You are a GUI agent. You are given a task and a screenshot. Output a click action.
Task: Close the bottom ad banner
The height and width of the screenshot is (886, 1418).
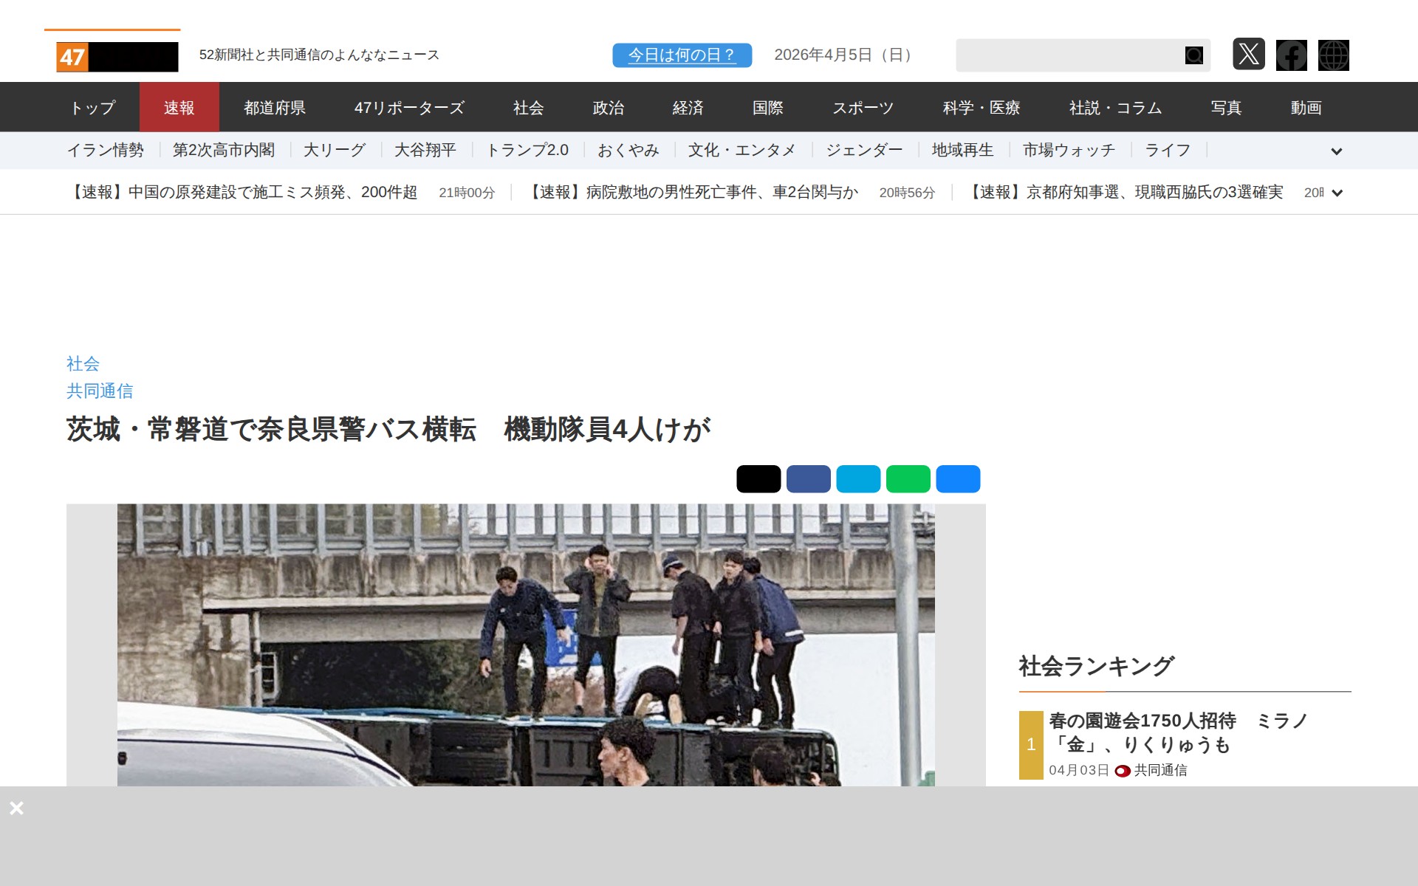16,808
